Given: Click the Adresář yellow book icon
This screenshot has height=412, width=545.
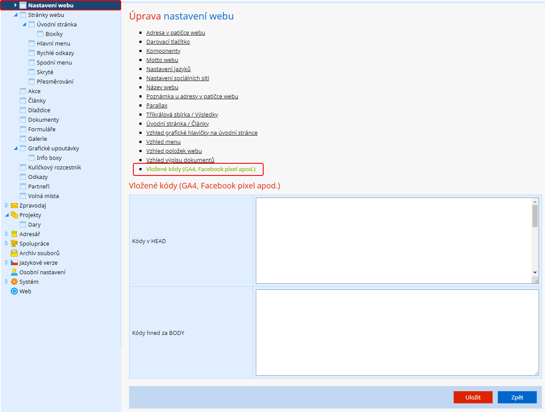Looking at the screenshot, I should [14, 234].
